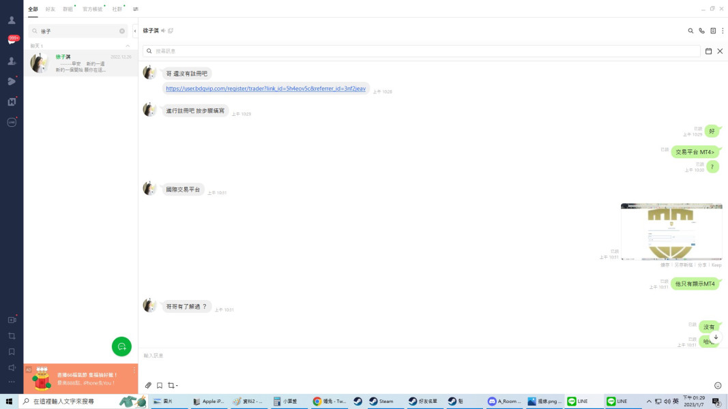Jump to latest message down arrow
Image resolution: width=728 pixels, height=409 pixels.
coord(716,337)
